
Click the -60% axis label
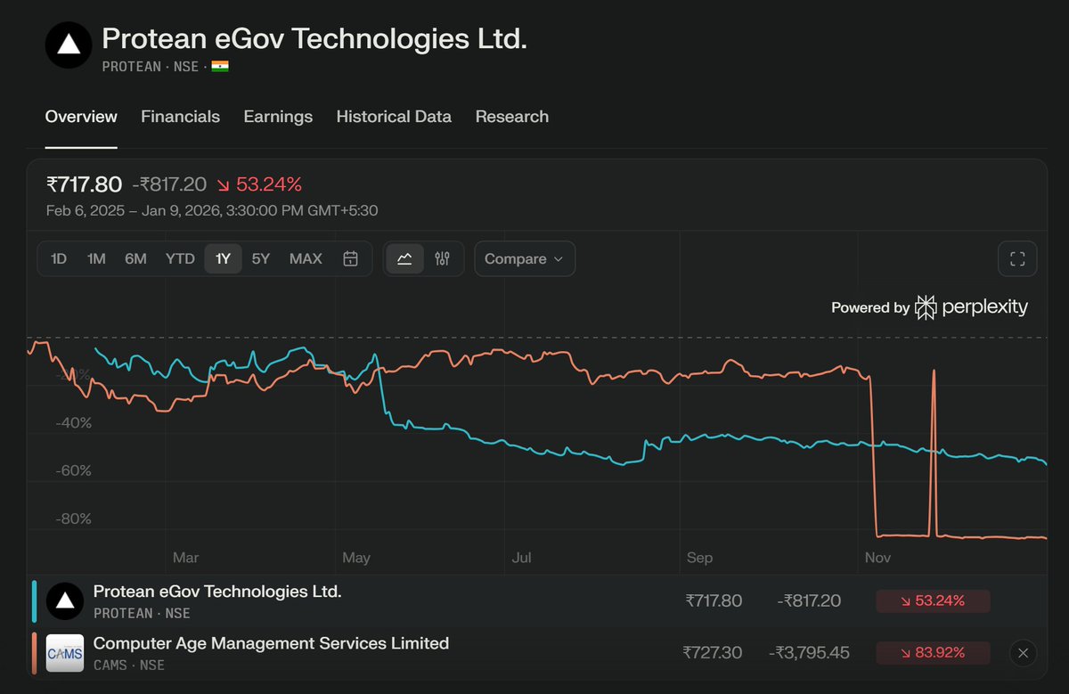pos(73,469)
